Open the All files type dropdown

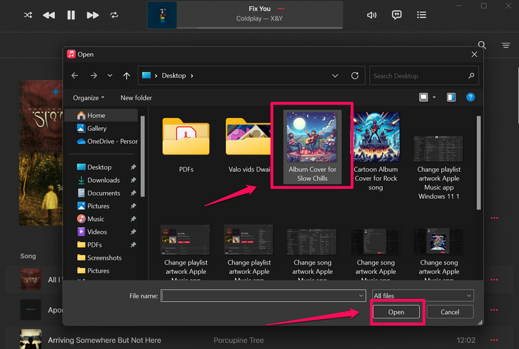[x=422, y=296]
